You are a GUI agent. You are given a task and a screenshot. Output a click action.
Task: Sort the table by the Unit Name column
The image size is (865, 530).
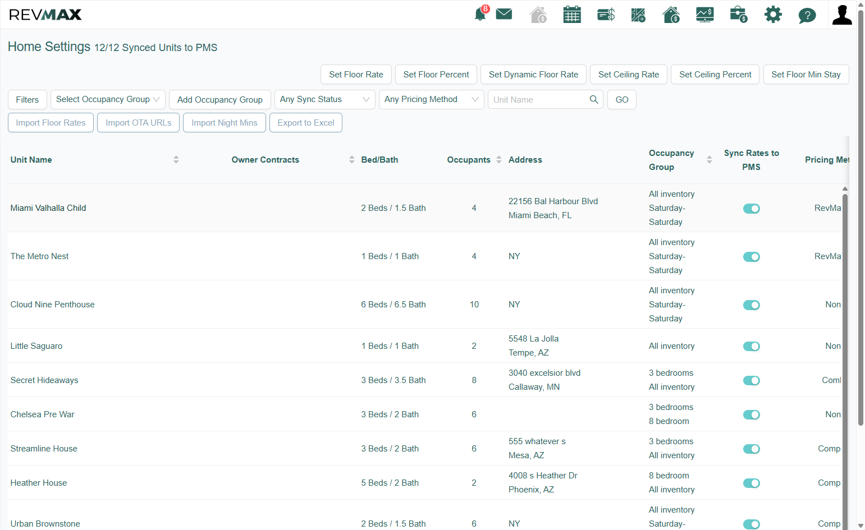point(176,160)
